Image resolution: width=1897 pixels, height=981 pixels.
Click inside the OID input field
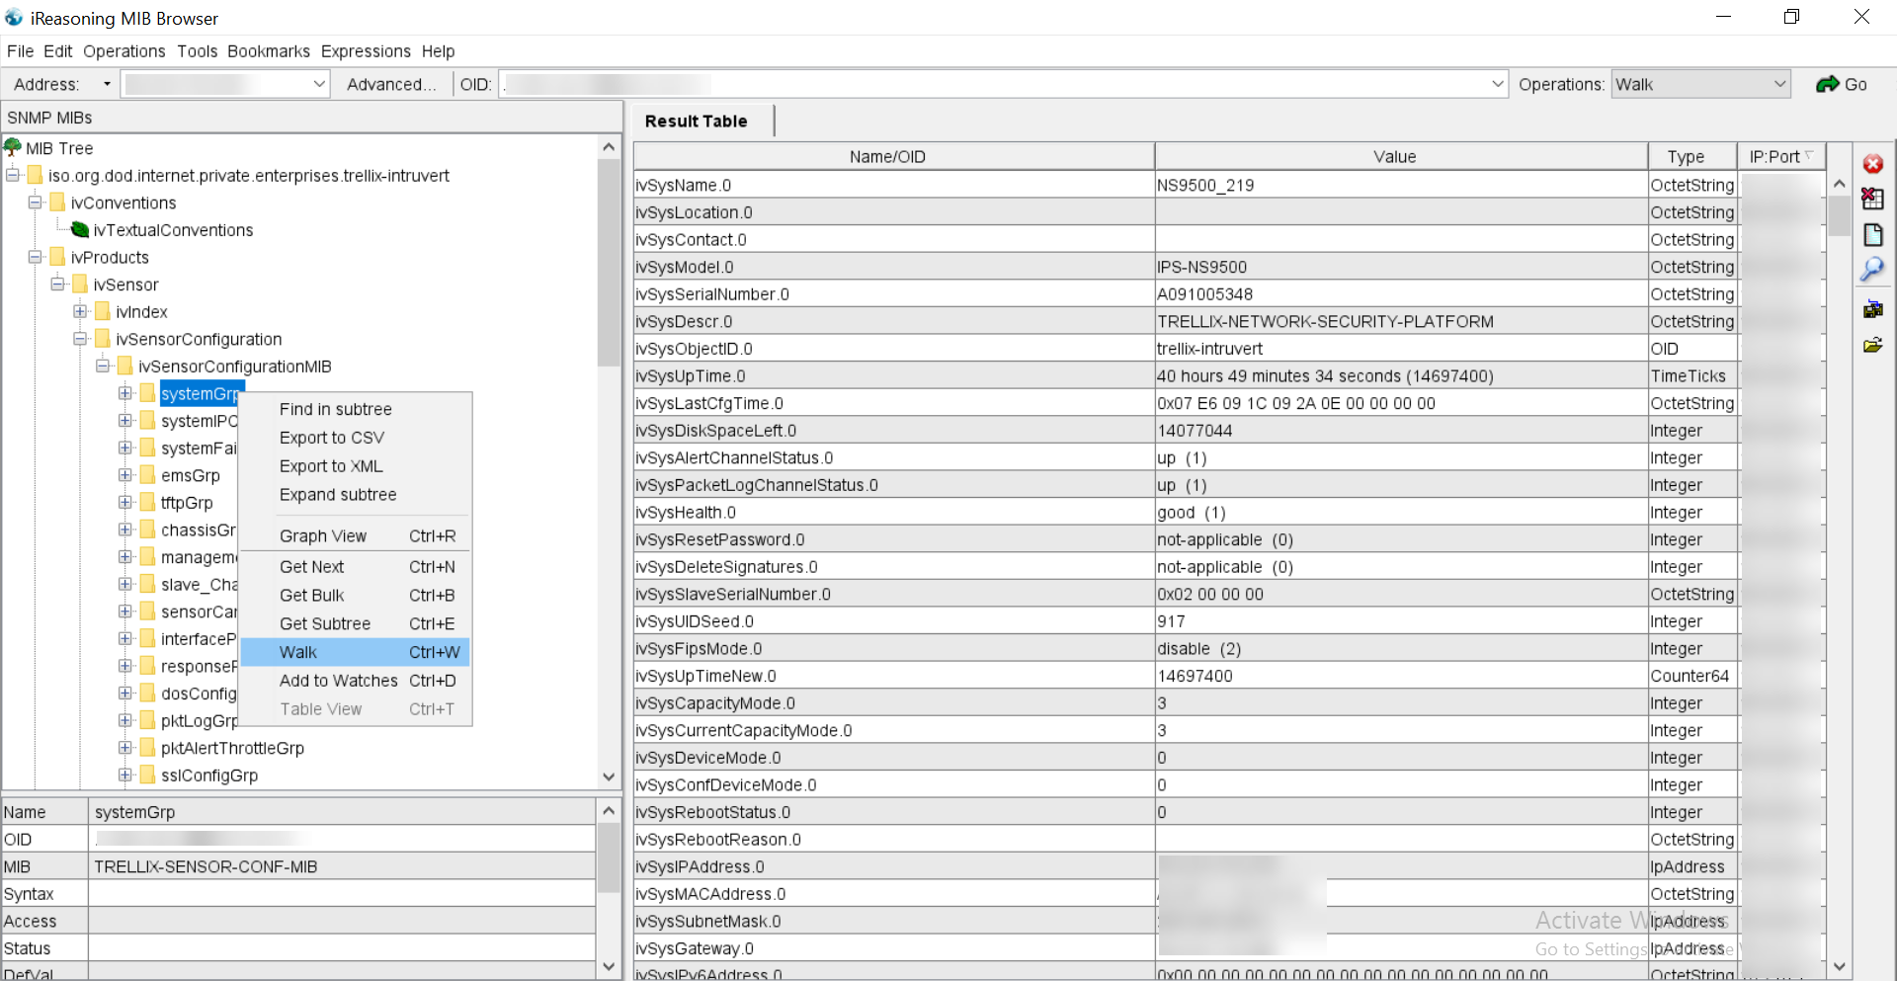(992, 84)
